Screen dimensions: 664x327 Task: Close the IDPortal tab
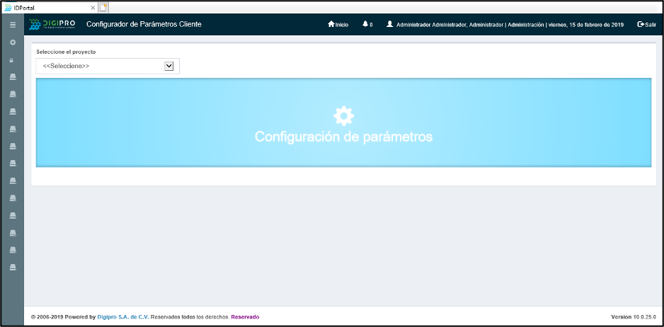[93, 6]
